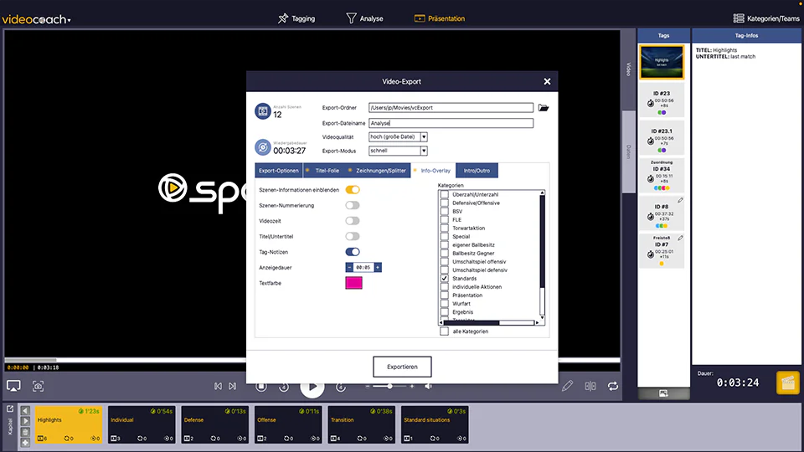This screenshot has height=452, width=804.
Task: Enable Szenen-Nummerierung toggle
Action: pyautogui.click(x=353, y=205)
